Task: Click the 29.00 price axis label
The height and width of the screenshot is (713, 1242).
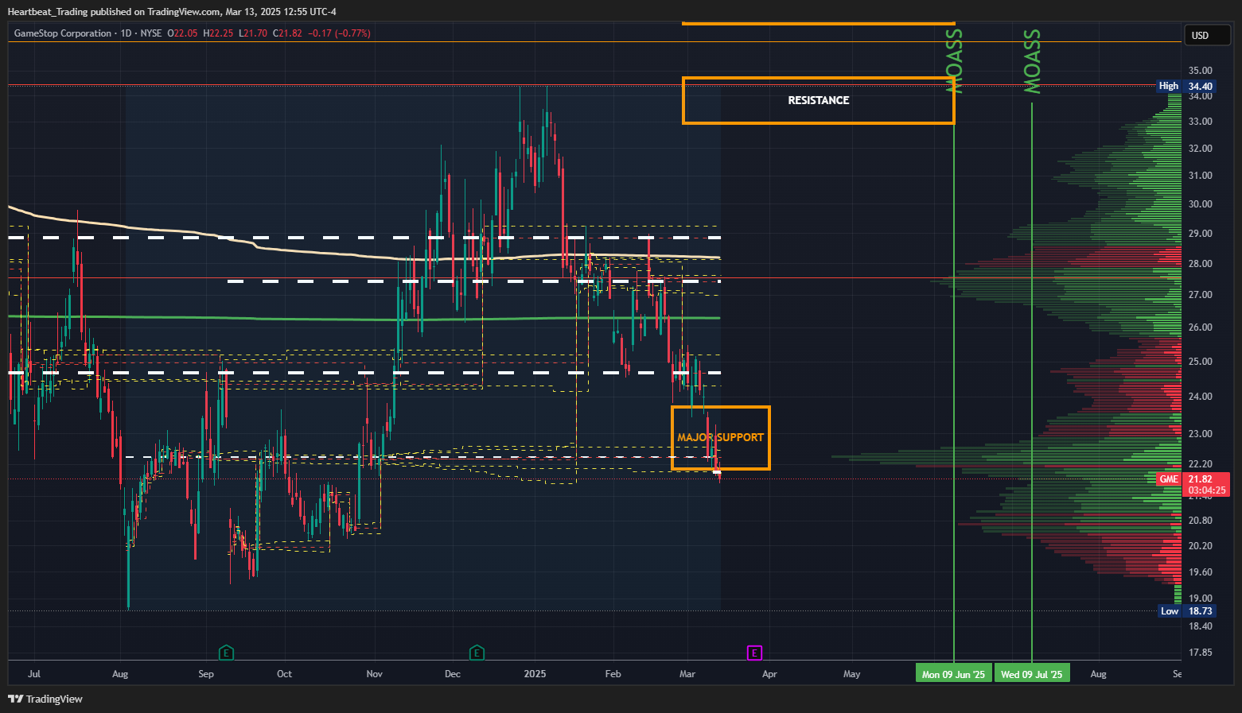Action: click(1201, 234)
